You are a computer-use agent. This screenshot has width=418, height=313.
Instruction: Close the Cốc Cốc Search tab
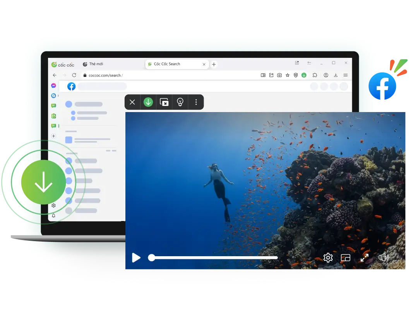click(204, 65)
